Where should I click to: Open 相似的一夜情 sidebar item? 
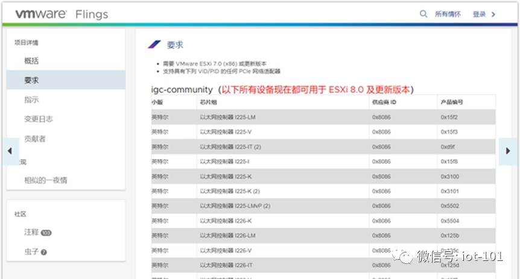point(45,180)
